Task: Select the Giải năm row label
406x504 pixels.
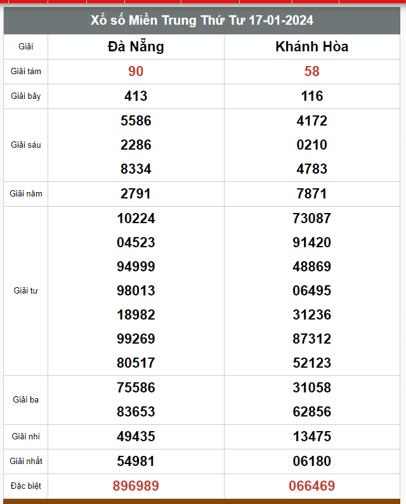Action: (x=26, y=194)
